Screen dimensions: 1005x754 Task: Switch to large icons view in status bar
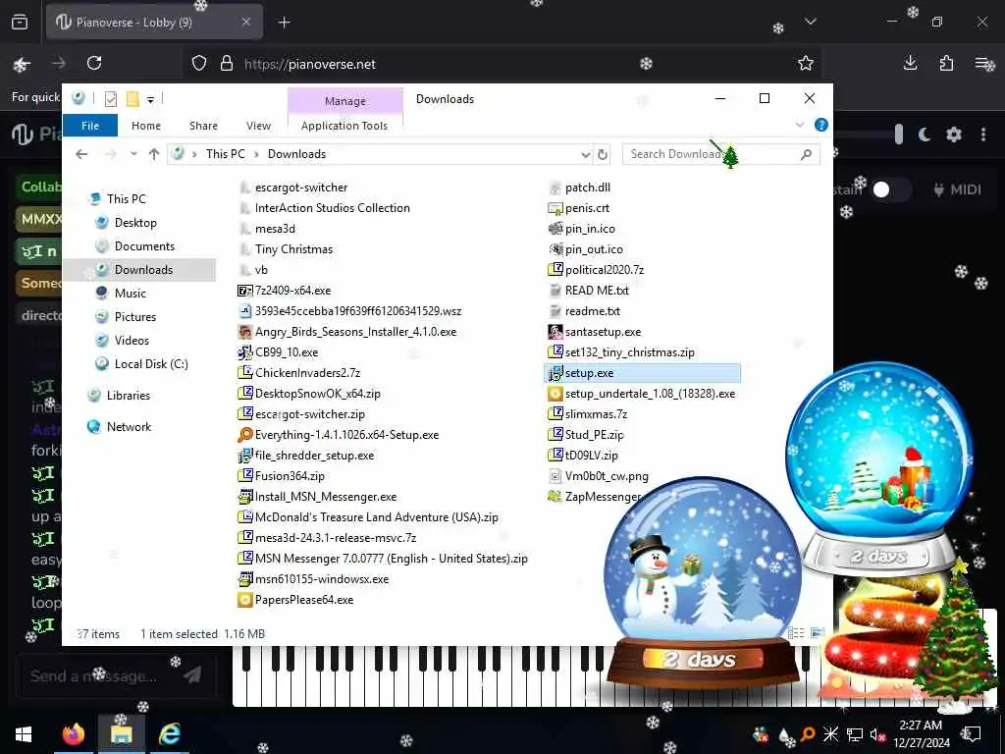coord(817,633)
